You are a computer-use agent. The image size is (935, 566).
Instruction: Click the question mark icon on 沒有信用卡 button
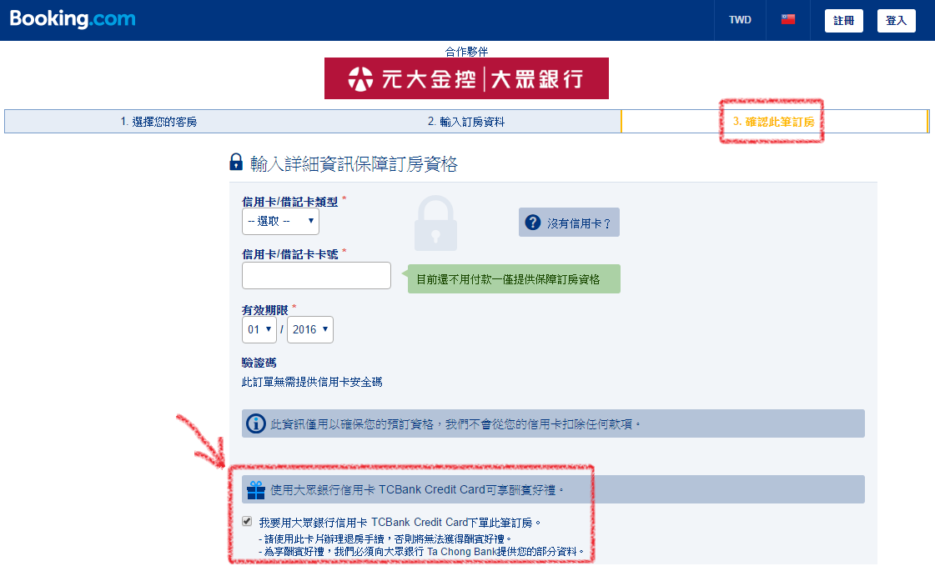[531, 222]
